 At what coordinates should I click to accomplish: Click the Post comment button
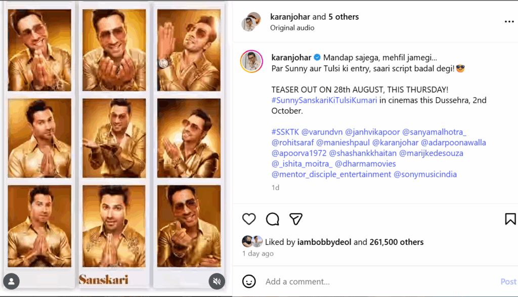508,281
